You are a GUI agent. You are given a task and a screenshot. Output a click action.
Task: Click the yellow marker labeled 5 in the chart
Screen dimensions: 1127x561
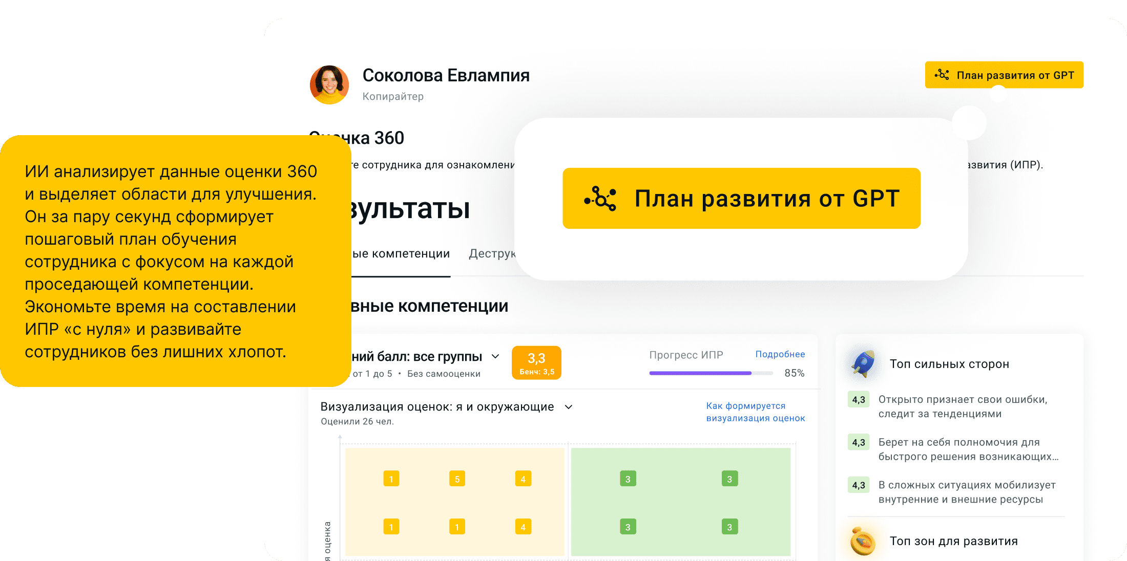point(457,479)
